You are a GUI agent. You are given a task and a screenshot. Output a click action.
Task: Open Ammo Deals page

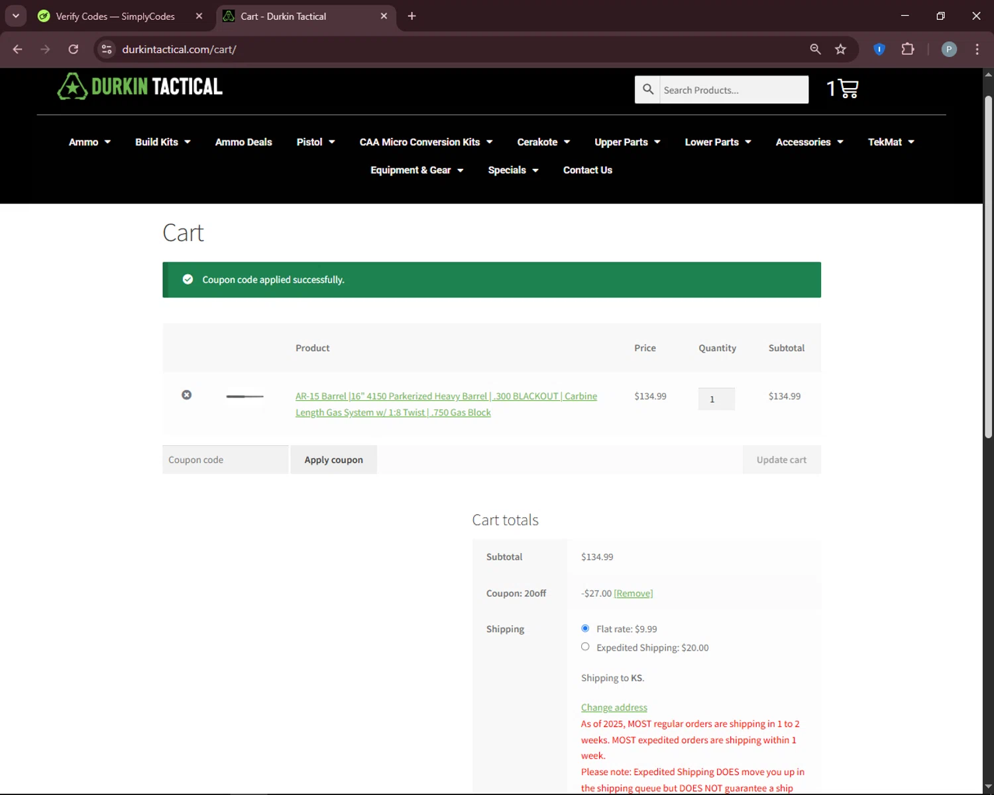point(244,142)
